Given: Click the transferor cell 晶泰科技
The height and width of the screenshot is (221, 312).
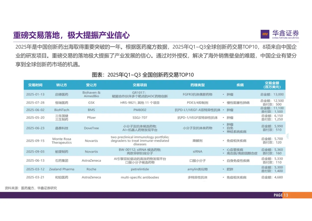Looking at the screenshot, I should pyautogui.click(x=62, y=128).
